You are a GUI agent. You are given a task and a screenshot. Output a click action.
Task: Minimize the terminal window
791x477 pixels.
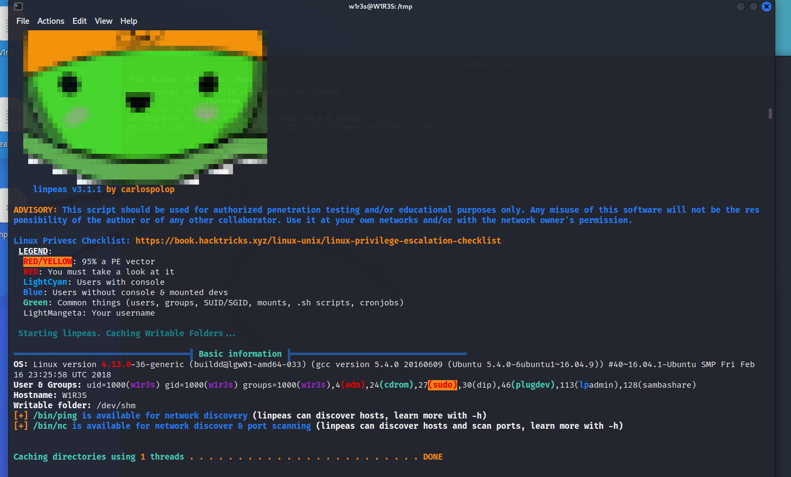coord(740,6)
